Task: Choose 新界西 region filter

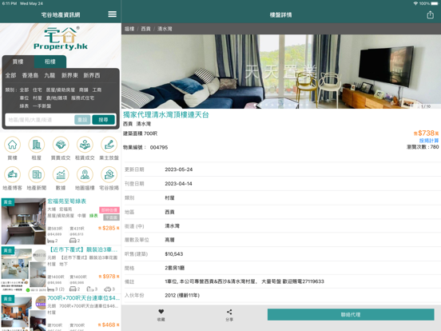Action: click(92, 75)
